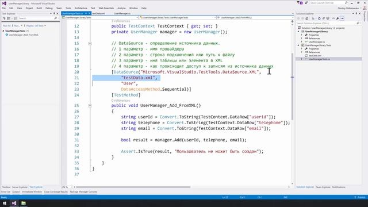The image size is (368, 207).
Task: Open the Toolbox tab
Action: coord(6,187)
